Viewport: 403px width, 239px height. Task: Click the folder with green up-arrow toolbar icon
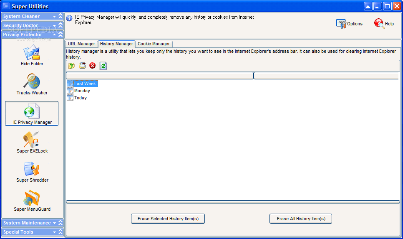point(72,66)
